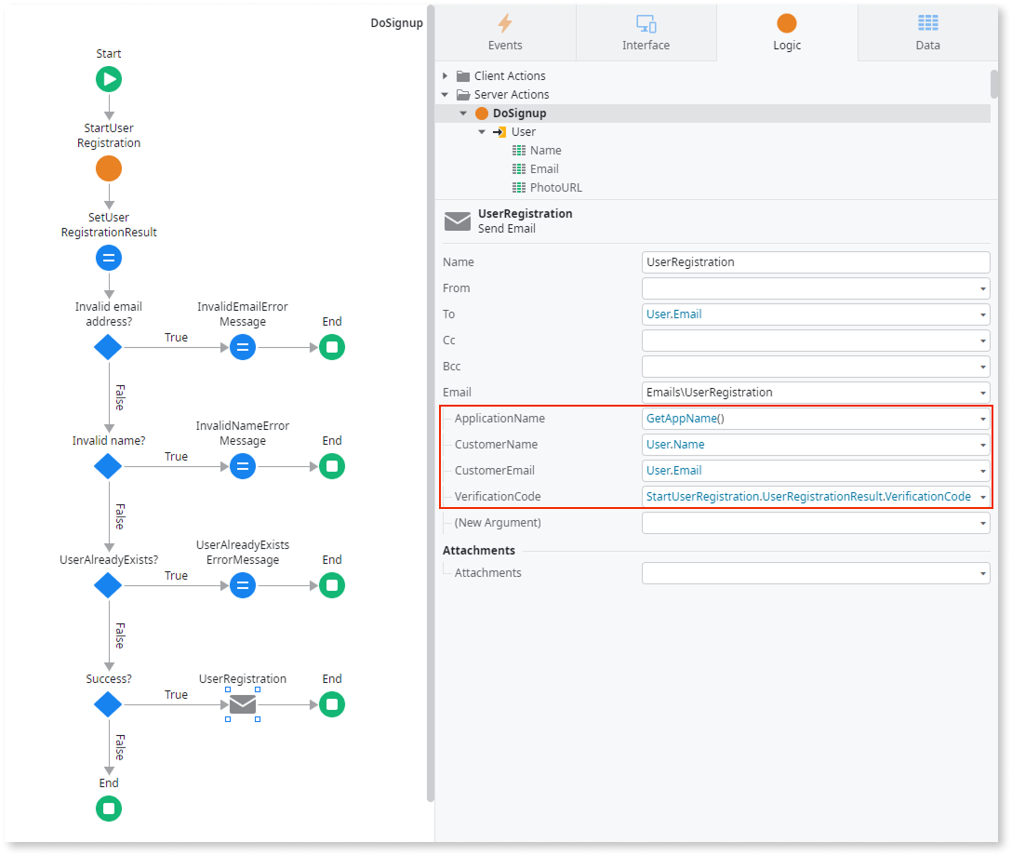Open the Cc dropdown
Screen dimensions: 1012x856
983,341
